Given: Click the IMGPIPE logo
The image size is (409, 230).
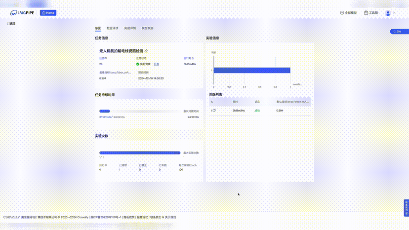Looking at the screenshot, I should (x=22, y=13).
